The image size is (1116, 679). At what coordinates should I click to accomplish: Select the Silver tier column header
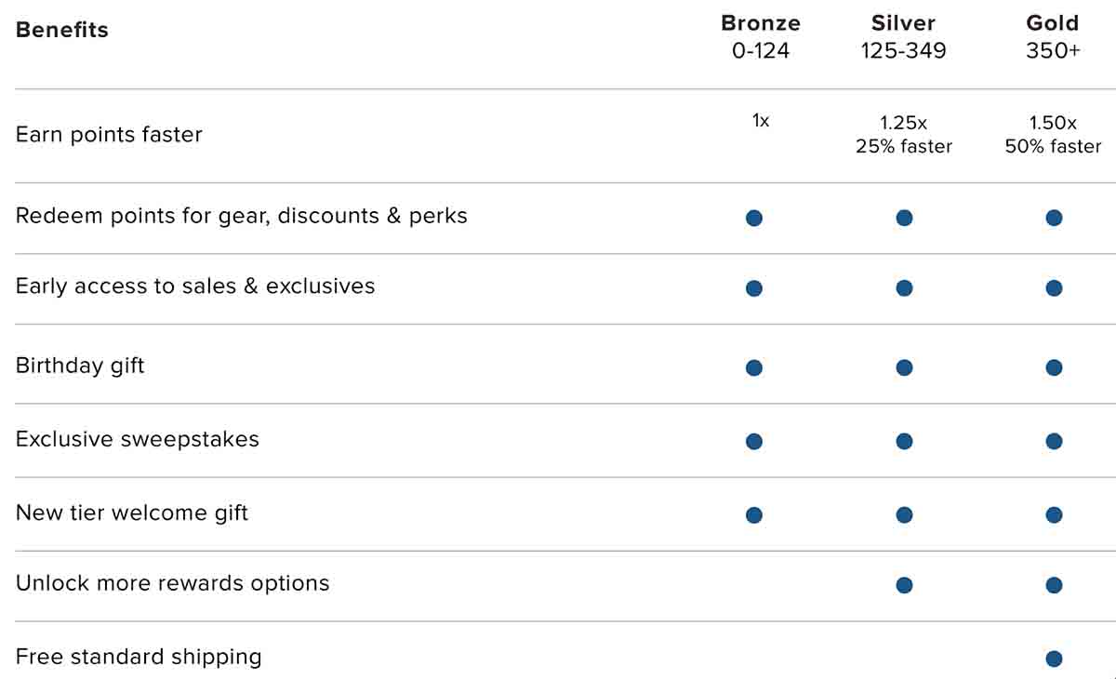903,36
